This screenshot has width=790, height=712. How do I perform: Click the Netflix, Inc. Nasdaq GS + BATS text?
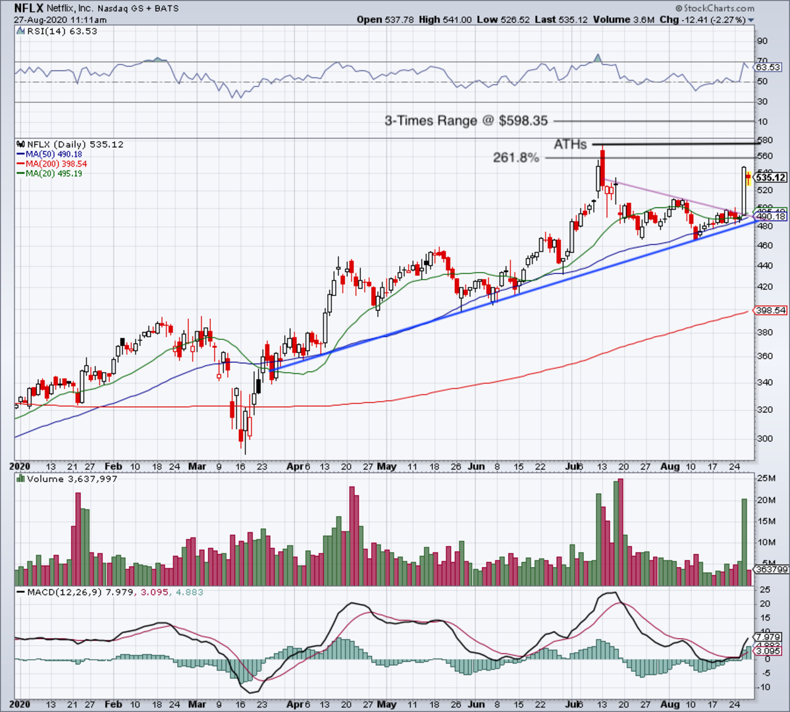point(113,9)
